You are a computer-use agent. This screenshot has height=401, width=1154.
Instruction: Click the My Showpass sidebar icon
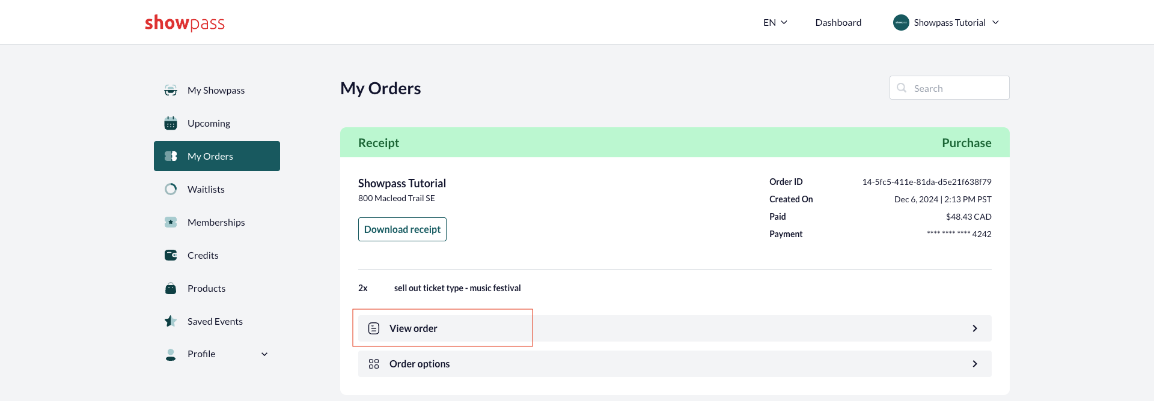[171, 90]
